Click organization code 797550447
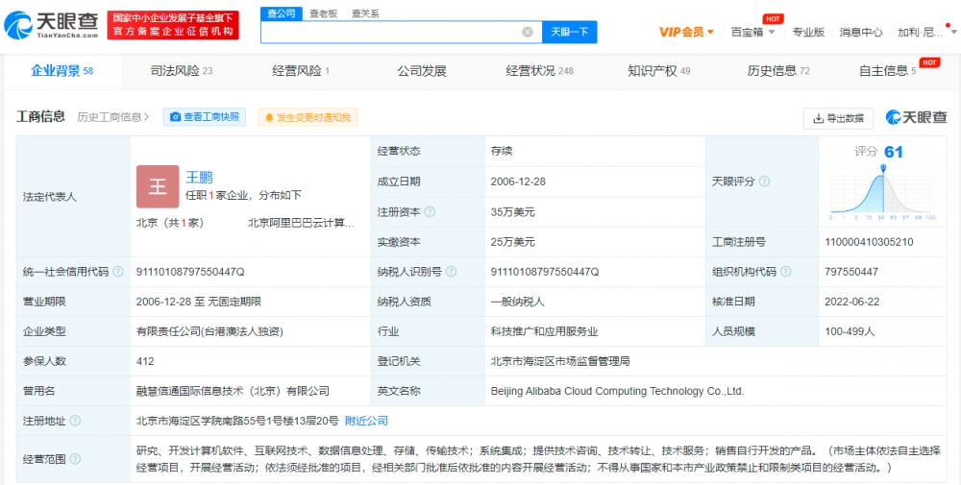The height and width of the screenshot is (485, 961). coord(851,271)
